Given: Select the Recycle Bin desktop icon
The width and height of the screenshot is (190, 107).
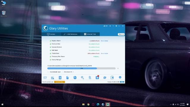Looking at the screenshot, I should (x=4, y=14).
